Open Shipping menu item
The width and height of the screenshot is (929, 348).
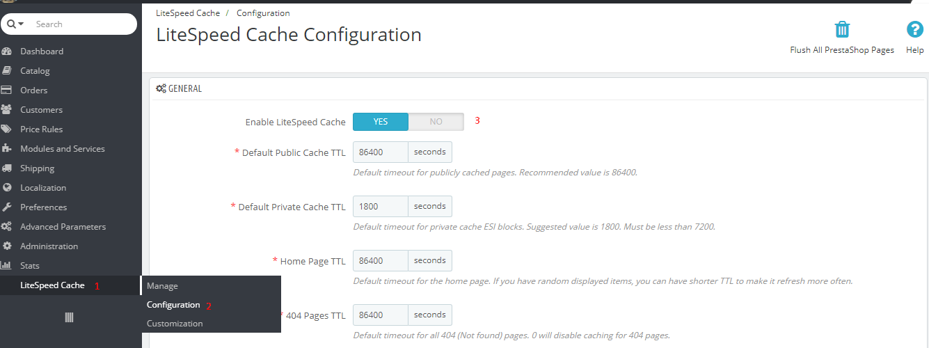tap(38, 168)
